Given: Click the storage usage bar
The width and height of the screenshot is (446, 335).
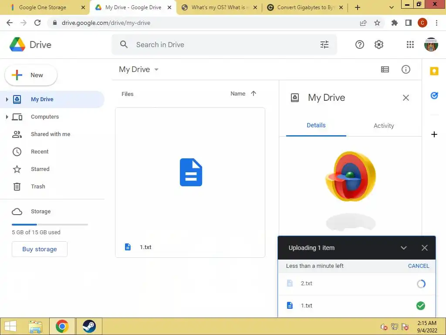Looking at the screenshot, I should [x=50, y=225].
